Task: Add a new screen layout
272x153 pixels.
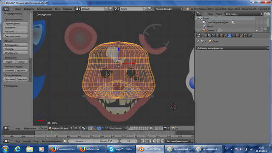Action: 107,9
